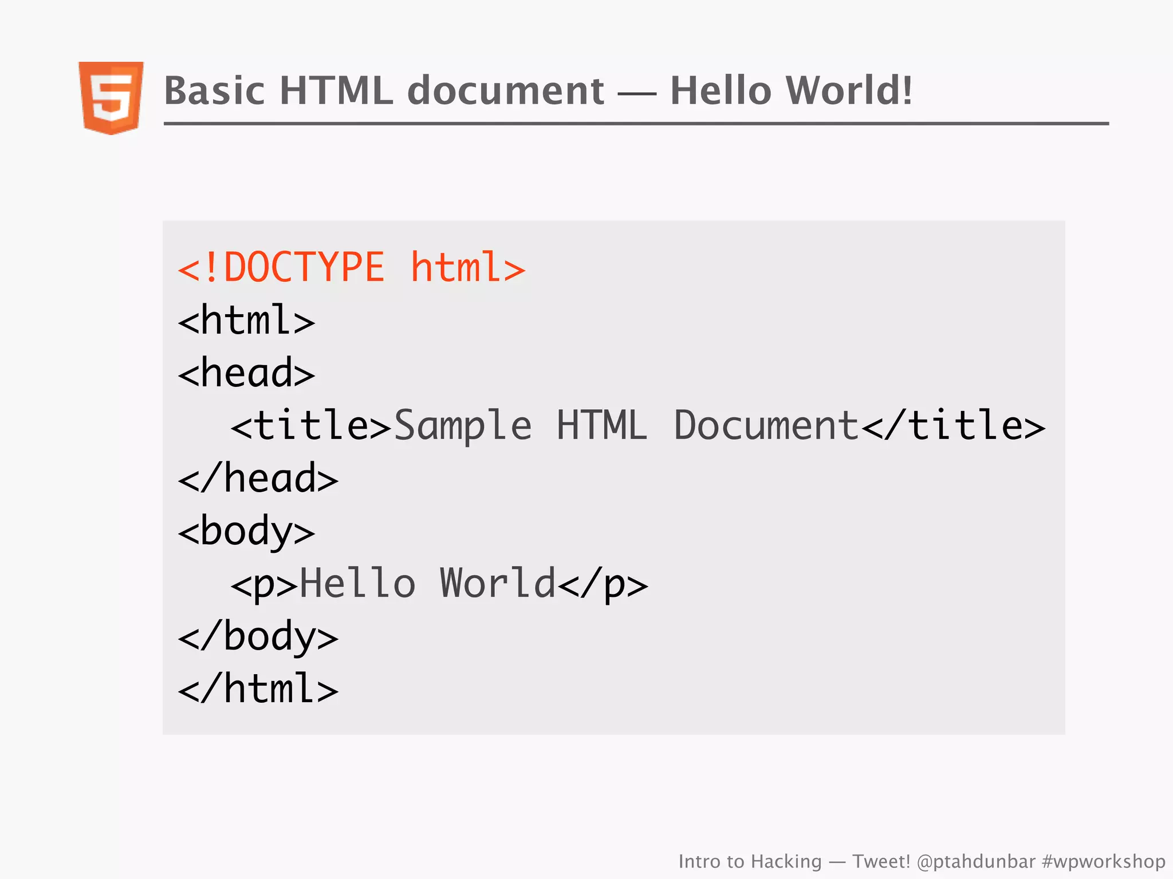Click the opening '<head>' tag line

[246, 373]
